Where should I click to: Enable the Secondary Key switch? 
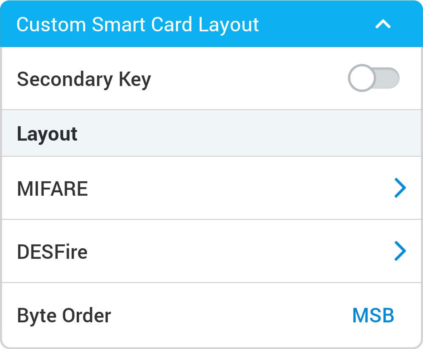[x=373, y=79]
